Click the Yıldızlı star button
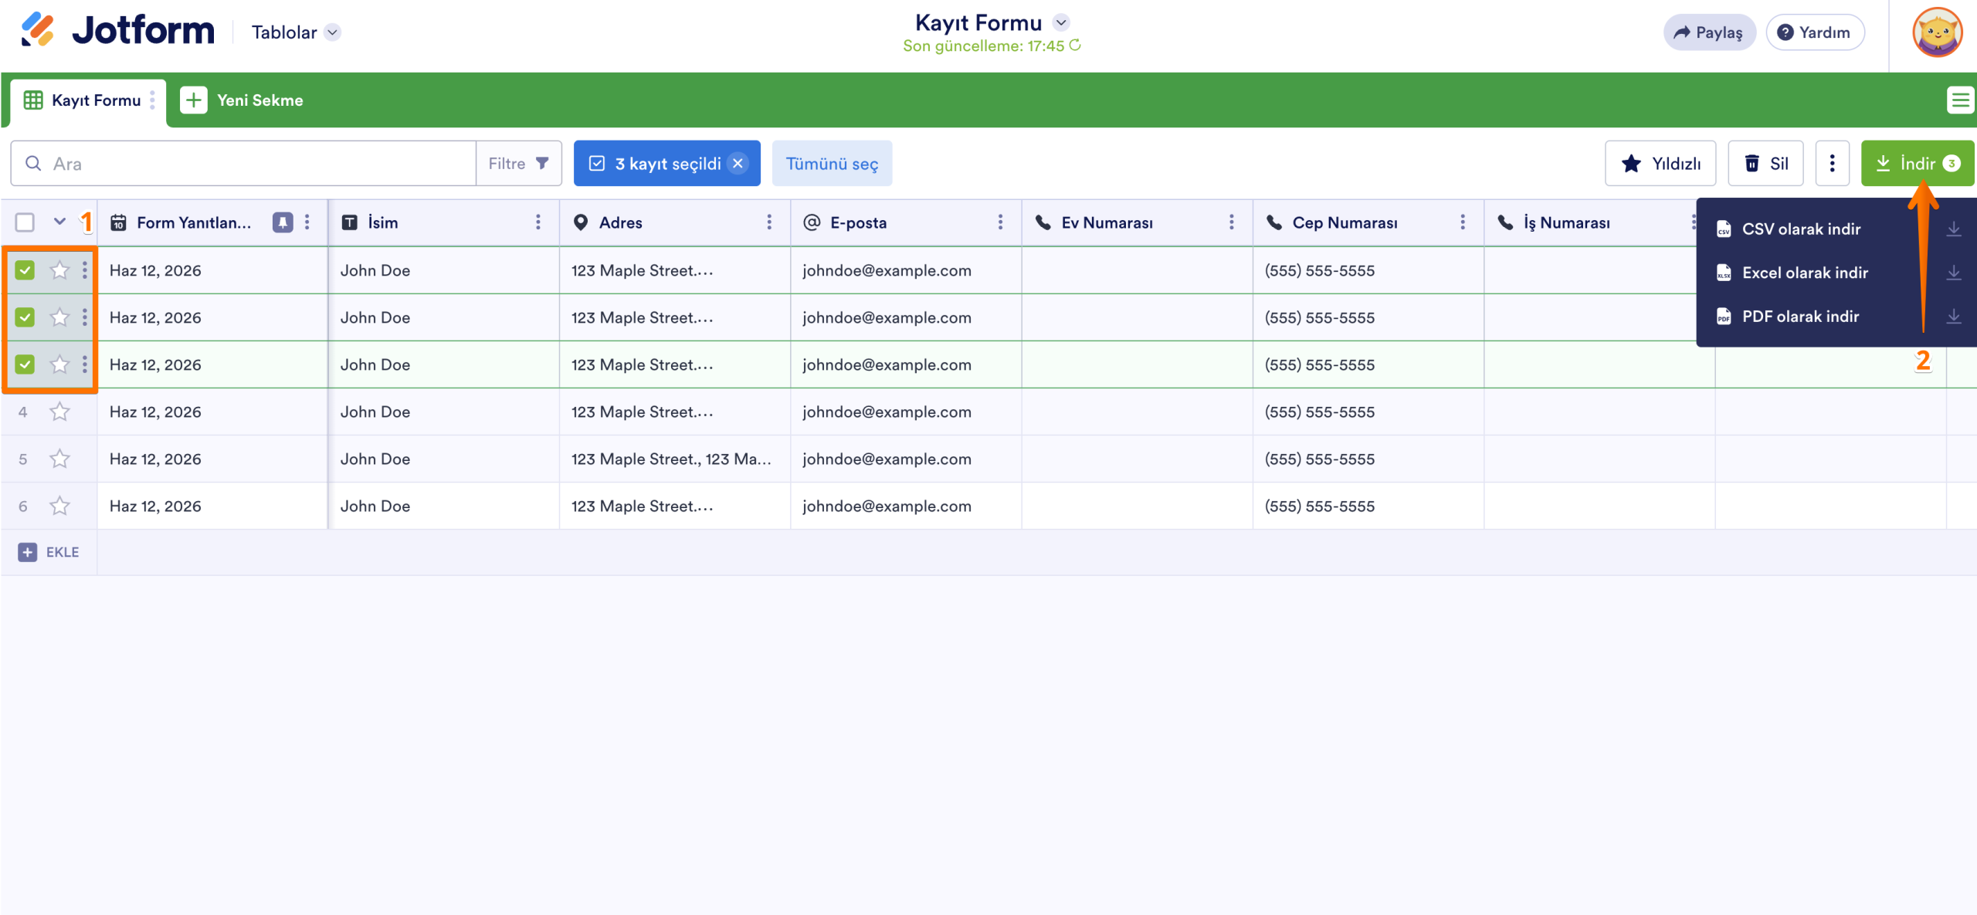 (1660, 164)
